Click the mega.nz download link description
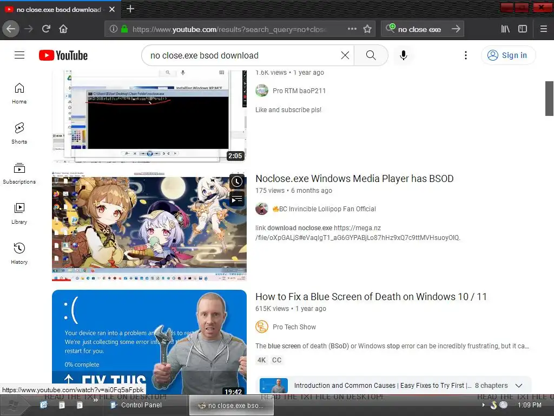This screenshot has width=554, height=416. pyautogui.click(x=358, y=233)
